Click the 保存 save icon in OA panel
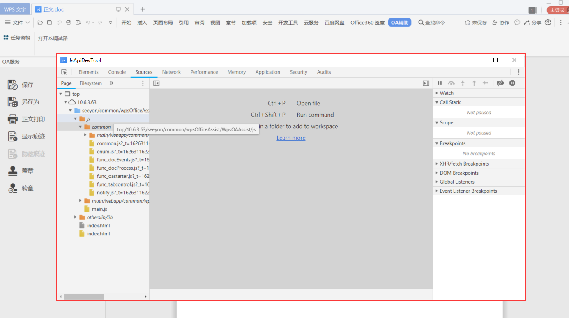 13,85
